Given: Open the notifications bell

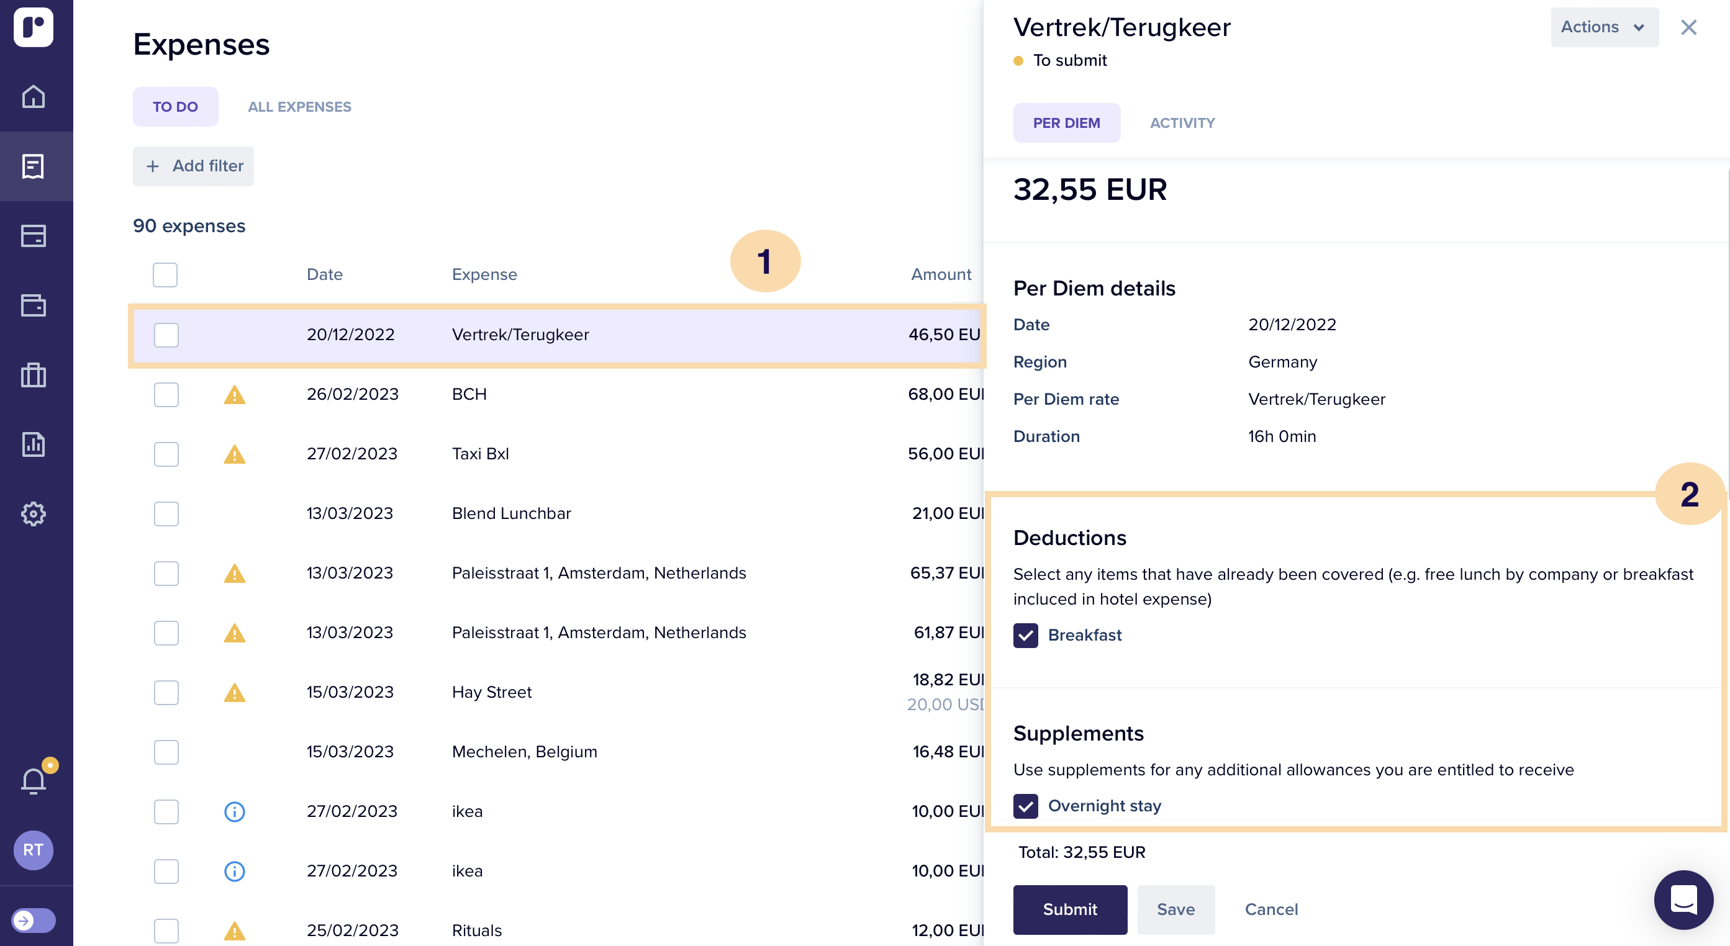Looking at the screenshot, I should tap(34, 781).
